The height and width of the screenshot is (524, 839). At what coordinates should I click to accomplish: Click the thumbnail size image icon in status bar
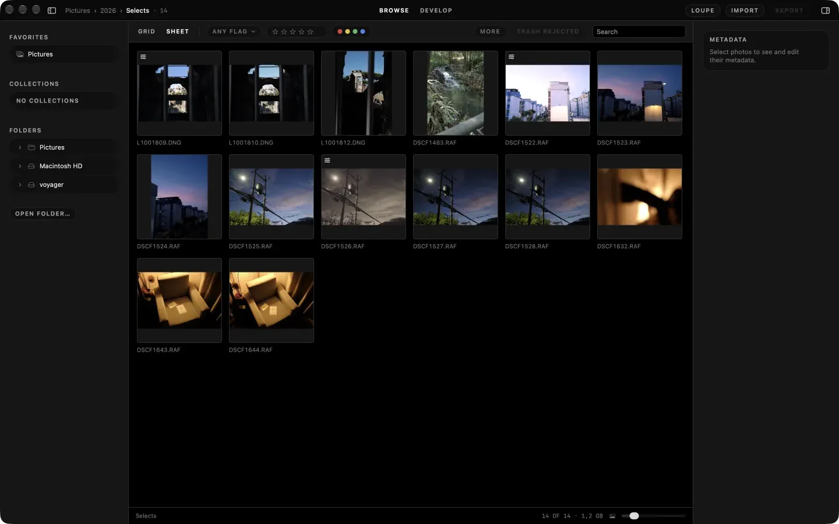[612, 516]
